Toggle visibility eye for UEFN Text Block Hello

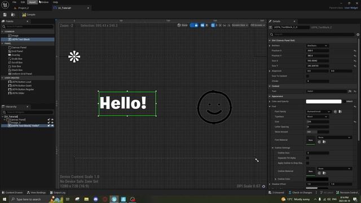pyautogui.click(x=52, y=126)
